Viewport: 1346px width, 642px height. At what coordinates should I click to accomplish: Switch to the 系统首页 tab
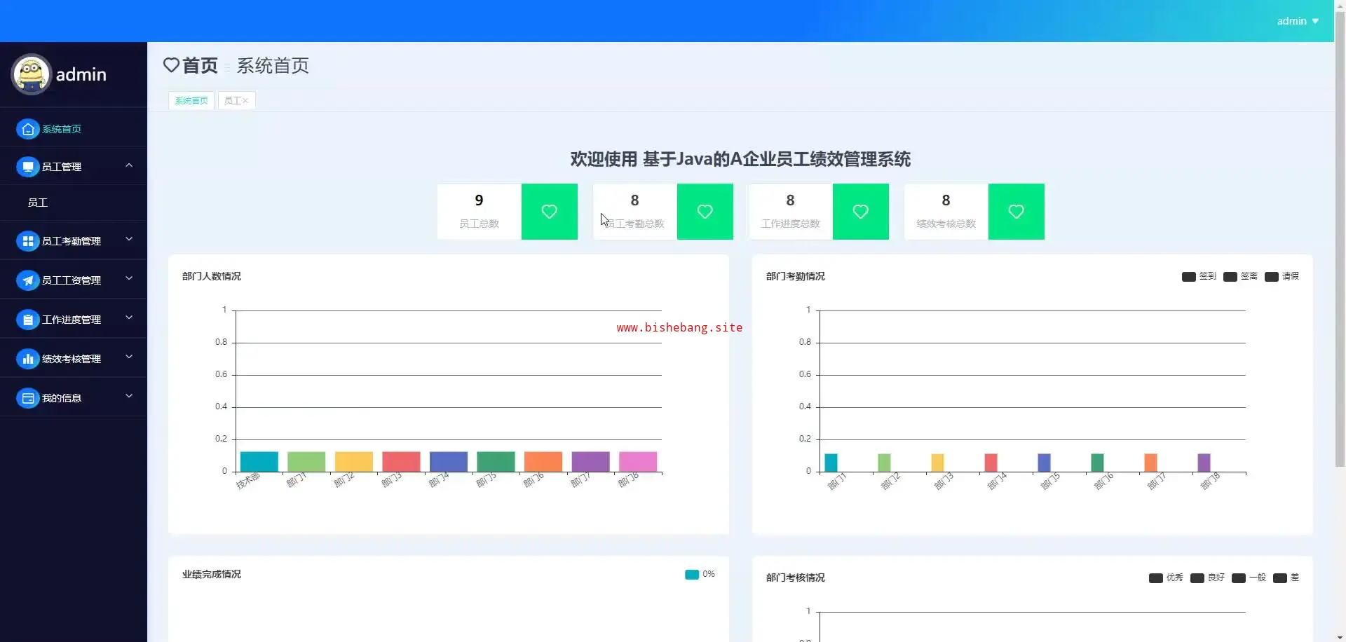[191, 101]
